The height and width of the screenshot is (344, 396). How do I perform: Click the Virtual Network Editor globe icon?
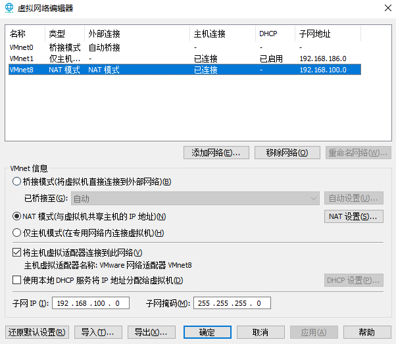click(9, 8)
